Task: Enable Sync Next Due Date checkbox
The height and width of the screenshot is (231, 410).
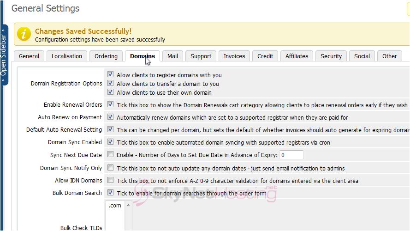Action: [x=110, y=154]
